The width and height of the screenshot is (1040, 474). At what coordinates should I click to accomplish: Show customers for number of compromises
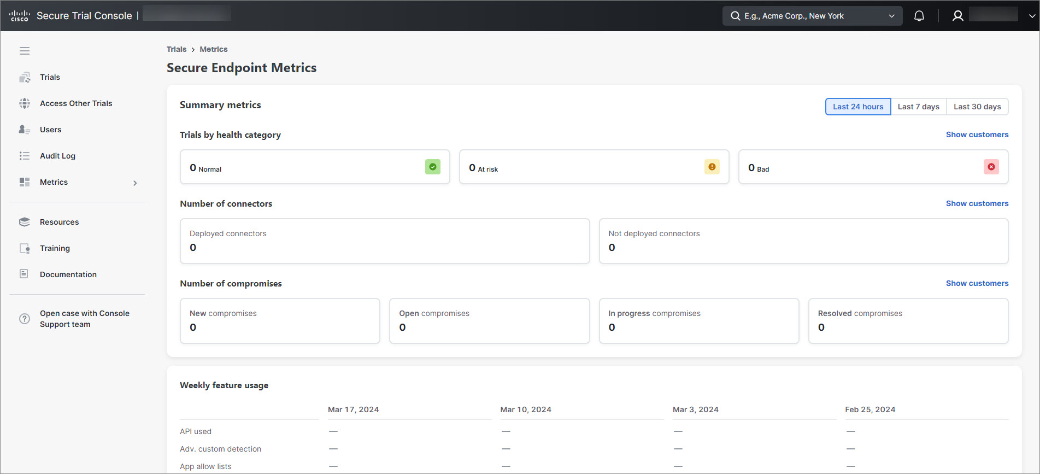pyautogui.click(x=977, y=283)
